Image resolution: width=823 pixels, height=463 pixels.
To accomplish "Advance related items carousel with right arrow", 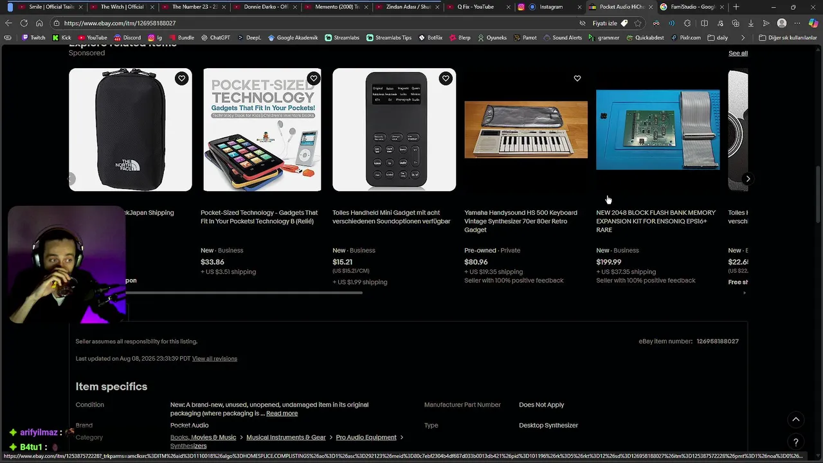I will (748, 179).
